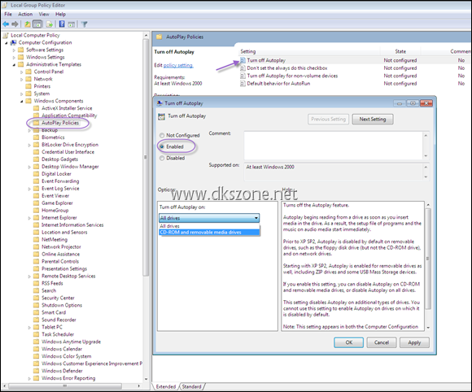The image size is (472, 392).
Task: Click the folder icon beside Biometrics
Action: click(36, 137)
